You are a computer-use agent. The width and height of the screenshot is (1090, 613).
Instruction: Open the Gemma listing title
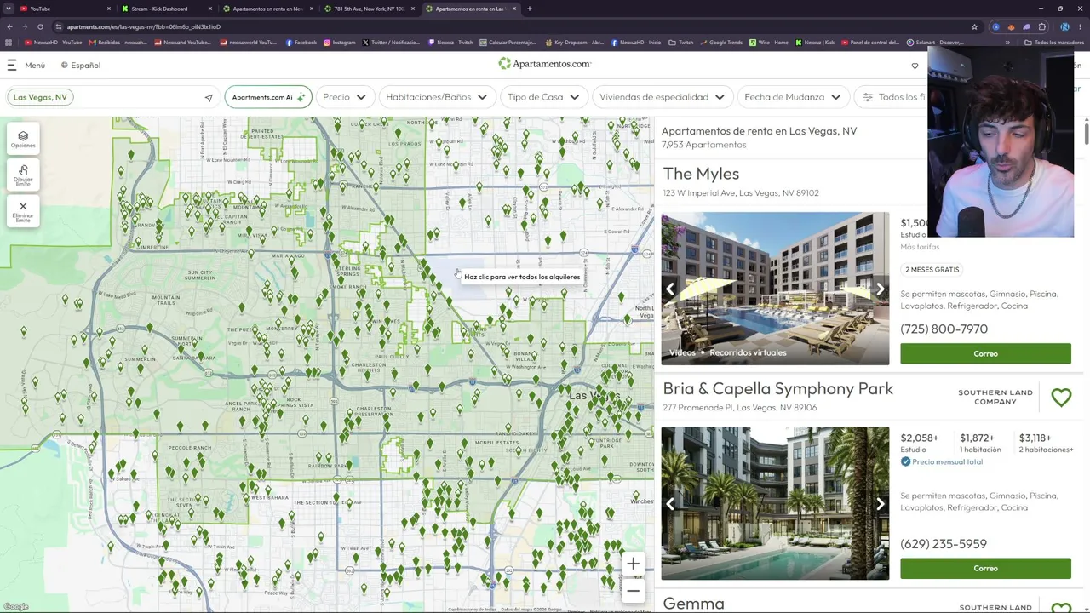(x=693, y=604)
